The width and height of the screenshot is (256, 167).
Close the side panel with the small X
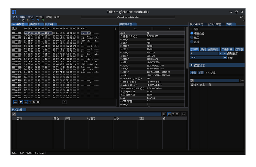click(x=244, y=20)
